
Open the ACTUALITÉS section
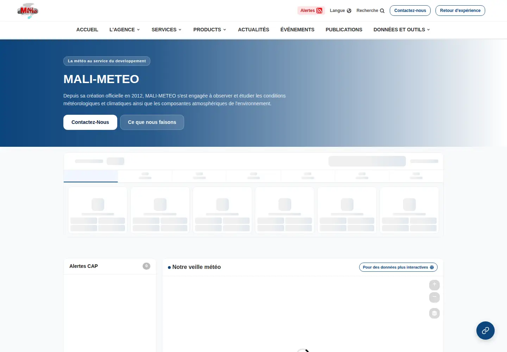(254, 30)
